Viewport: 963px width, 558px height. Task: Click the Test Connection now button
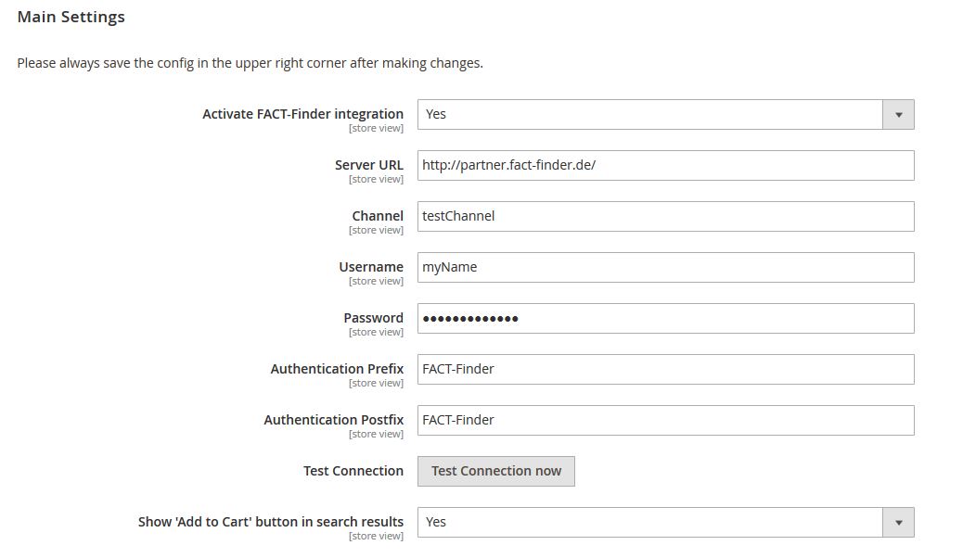coord(496,472)
